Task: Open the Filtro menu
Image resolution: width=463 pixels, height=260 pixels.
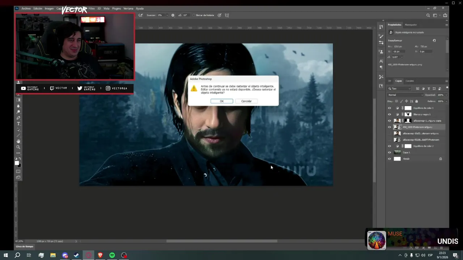Action: (92, 8)
